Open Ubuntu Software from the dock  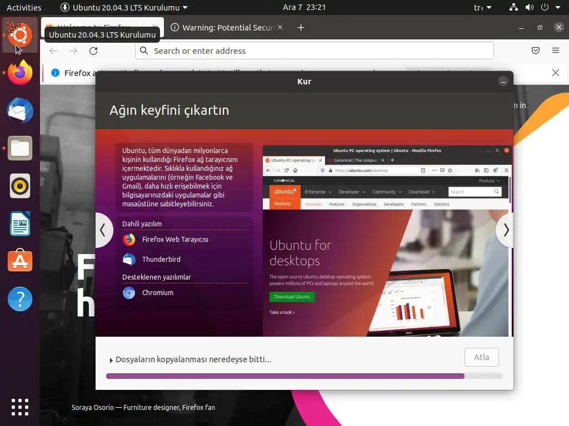[x=20, y=261]
